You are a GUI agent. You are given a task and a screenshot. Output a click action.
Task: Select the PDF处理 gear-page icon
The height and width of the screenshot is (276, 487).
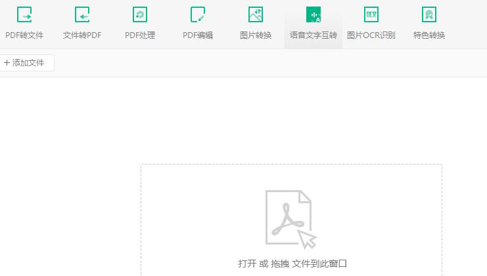(x=140, y=14)
